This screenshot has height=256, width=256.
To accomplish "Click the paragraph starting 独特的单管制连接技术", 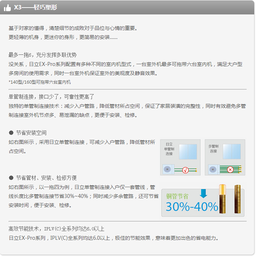I will tap(127, 111).
